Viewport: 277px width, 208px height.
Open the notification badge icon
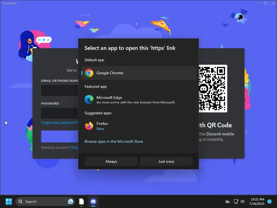269,201
